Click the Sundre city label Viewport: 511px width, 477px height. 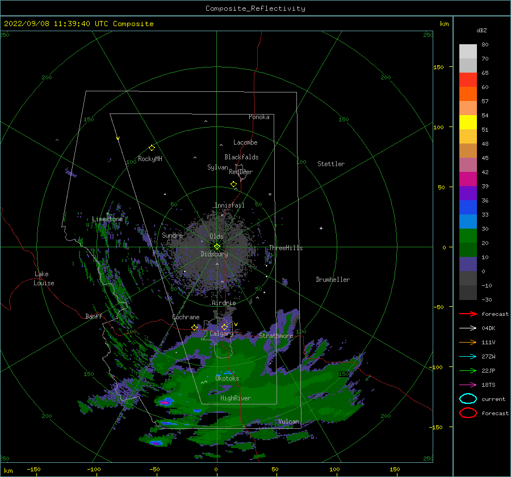[172, 235]
